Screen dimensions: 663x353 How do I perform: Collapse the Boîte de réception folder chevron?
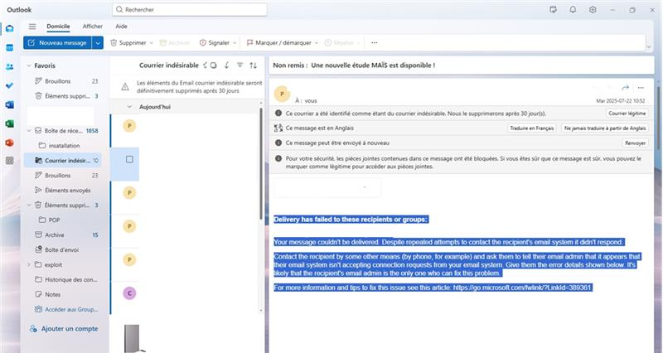[29, 131]
